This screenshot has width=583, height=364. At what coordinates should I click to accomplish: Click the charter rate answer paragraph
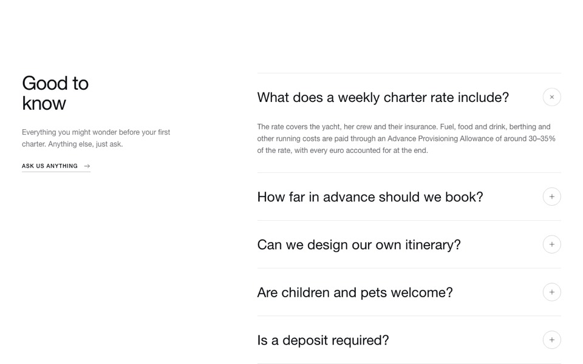point(406,138)
